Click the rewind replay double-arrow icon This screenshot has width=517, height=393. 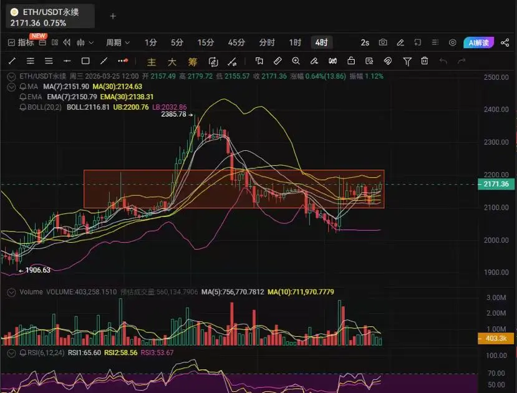(x=67, y=42)
